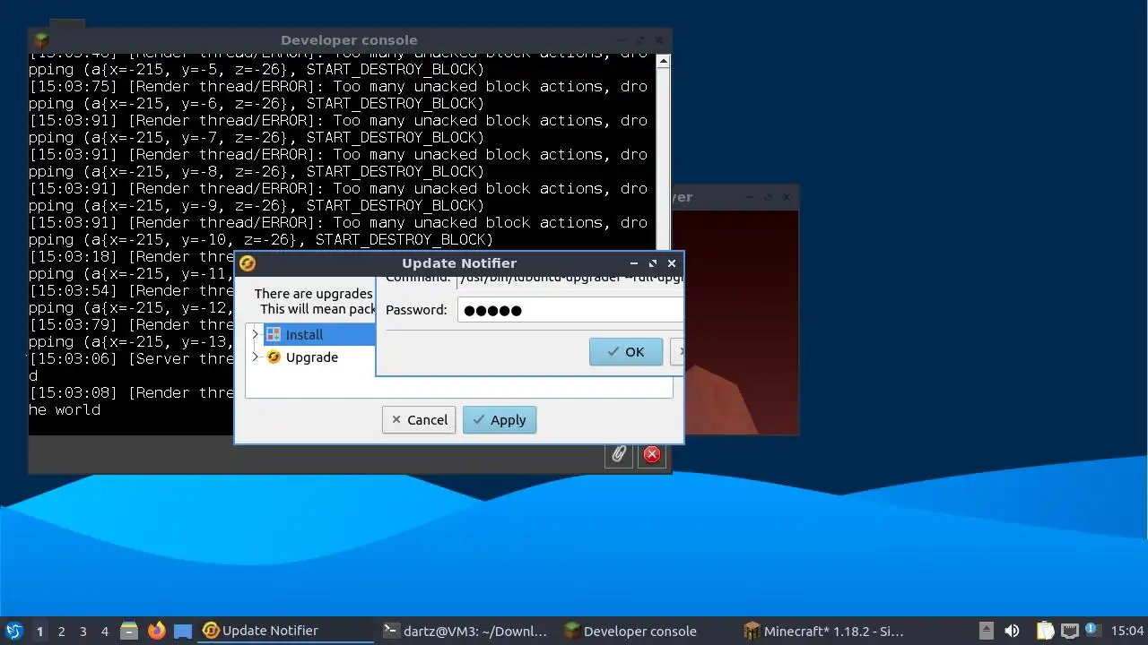
Task: Click the Developer console scrollbar up arrow
Action: click(x=663, y=62)
